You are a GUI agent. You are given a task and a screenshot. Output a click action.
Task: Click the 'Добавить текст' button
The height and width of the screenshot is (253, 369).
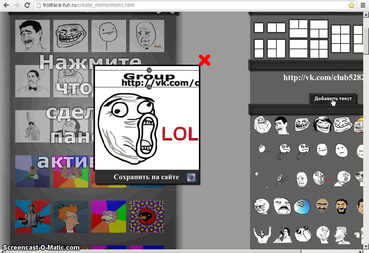333,98
